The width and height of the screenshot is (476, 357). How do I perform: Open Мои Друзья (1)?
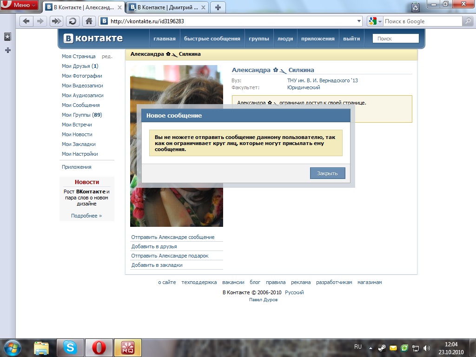80,66
